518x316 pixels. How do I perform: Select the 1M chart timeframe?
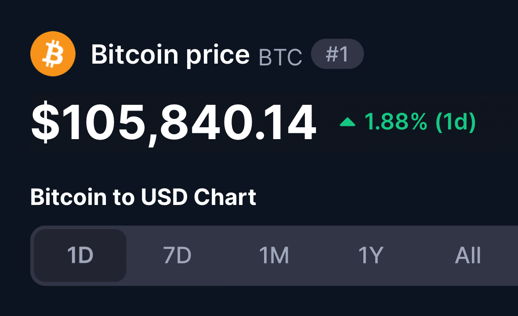[274, 255]
